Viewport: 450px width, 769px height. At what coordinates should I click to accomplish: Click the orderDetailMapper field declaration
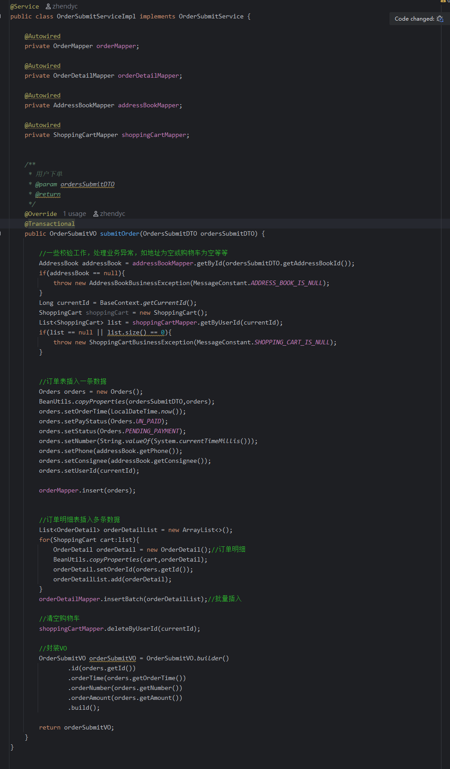(x=103, y=75)
